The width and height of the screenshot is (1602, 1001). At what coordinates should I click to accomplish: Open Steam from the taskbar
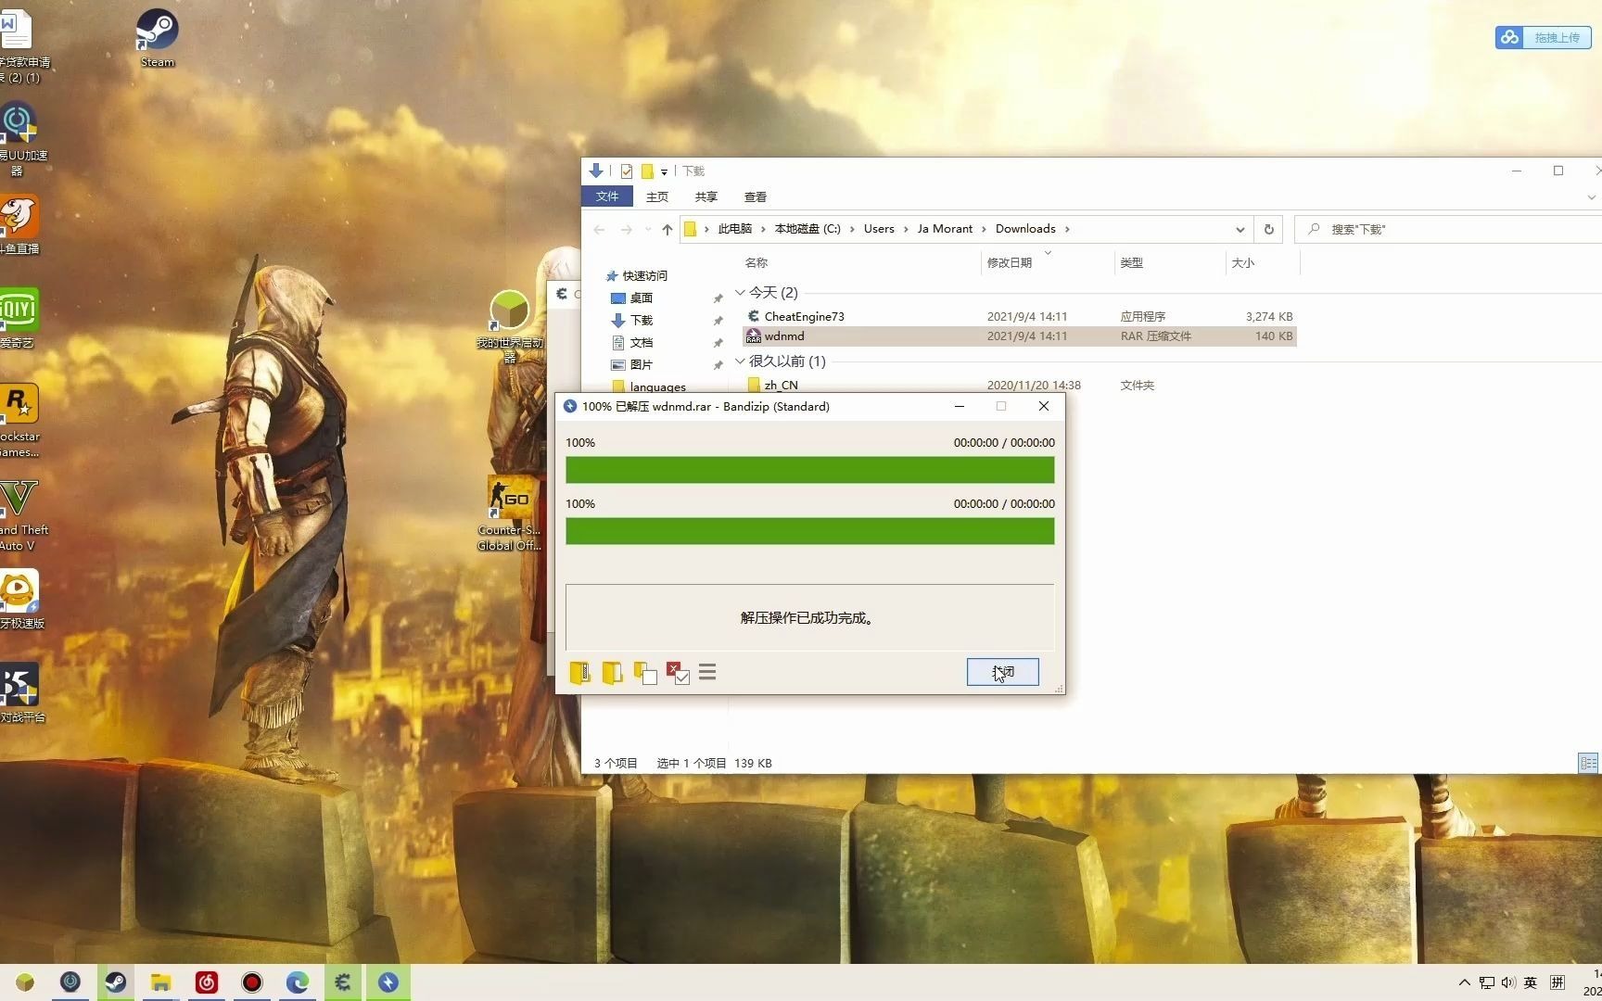116,982
